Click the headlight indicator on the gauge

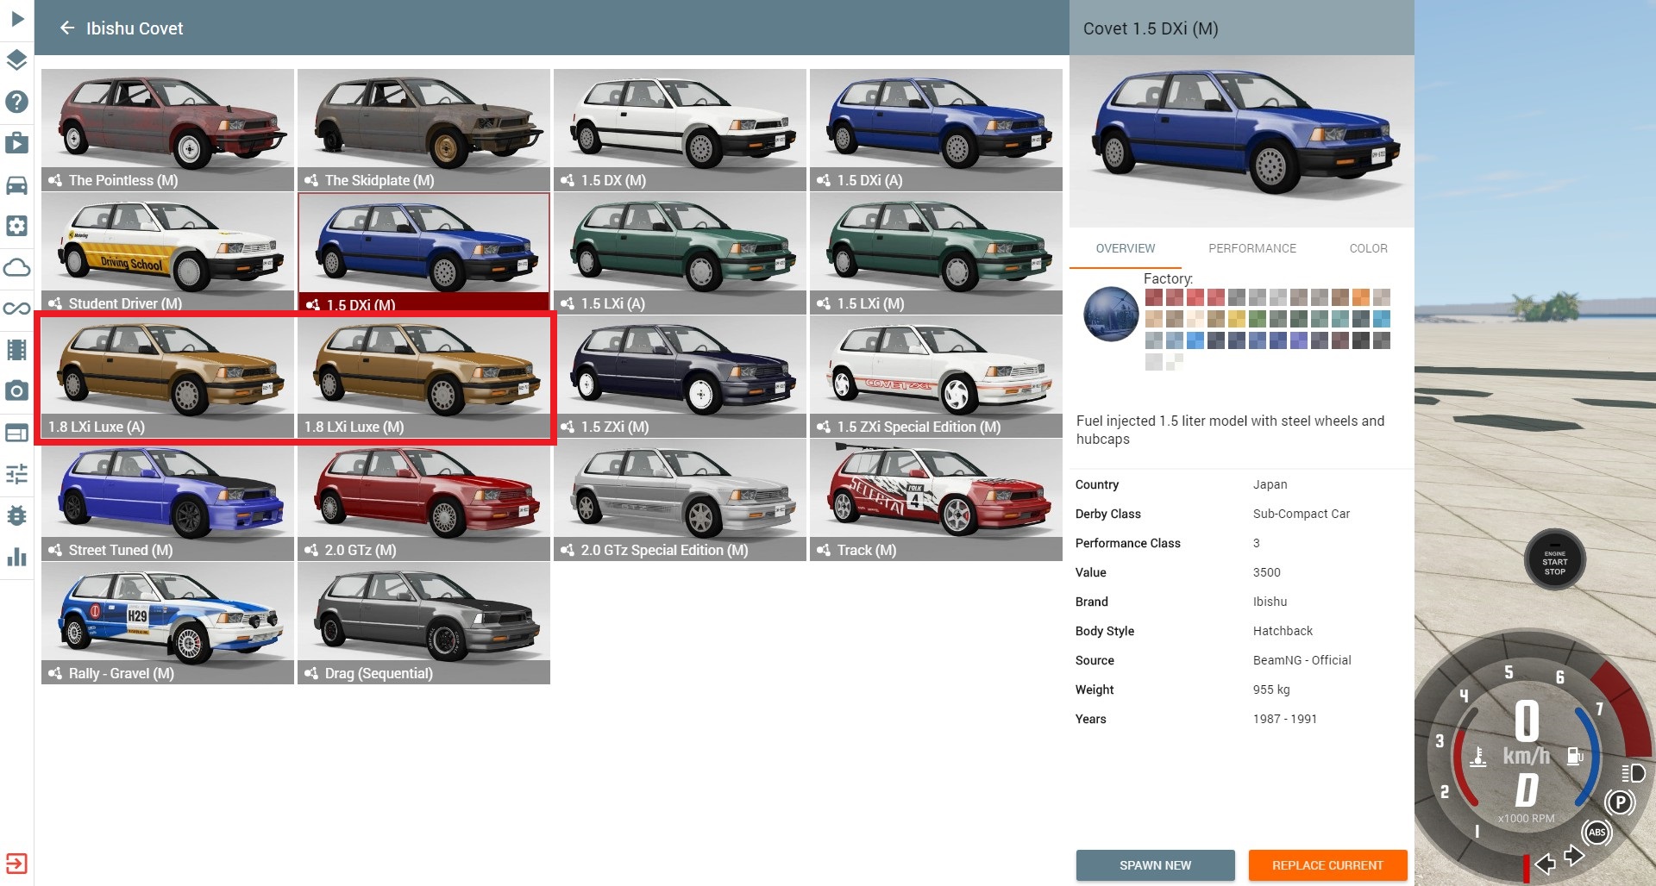pos(1634,772)
